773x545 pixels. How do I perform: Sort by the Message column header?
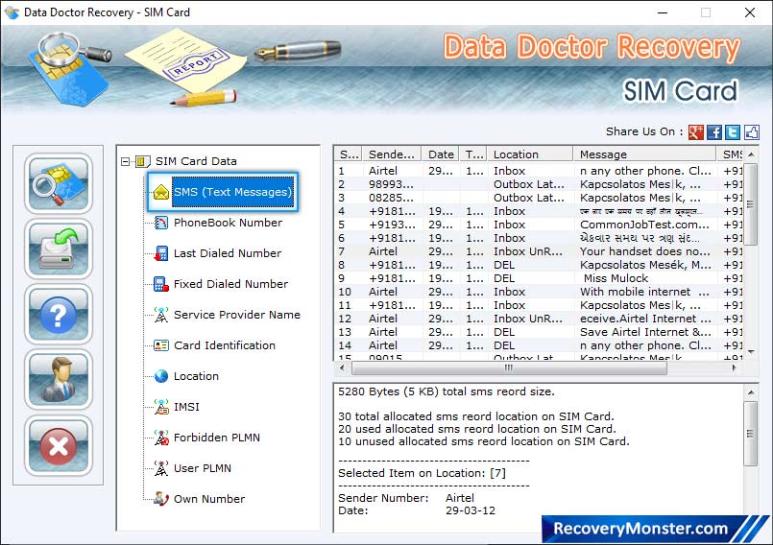[x=645, y=154]
